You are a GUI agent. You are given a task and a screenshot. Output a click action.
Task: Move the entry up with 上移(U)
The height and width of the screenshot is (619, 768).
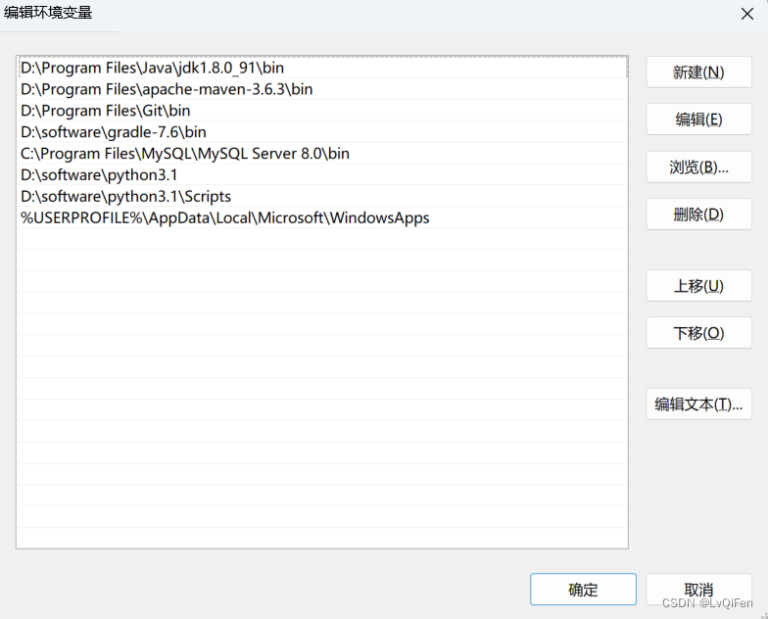coord(699,286)
